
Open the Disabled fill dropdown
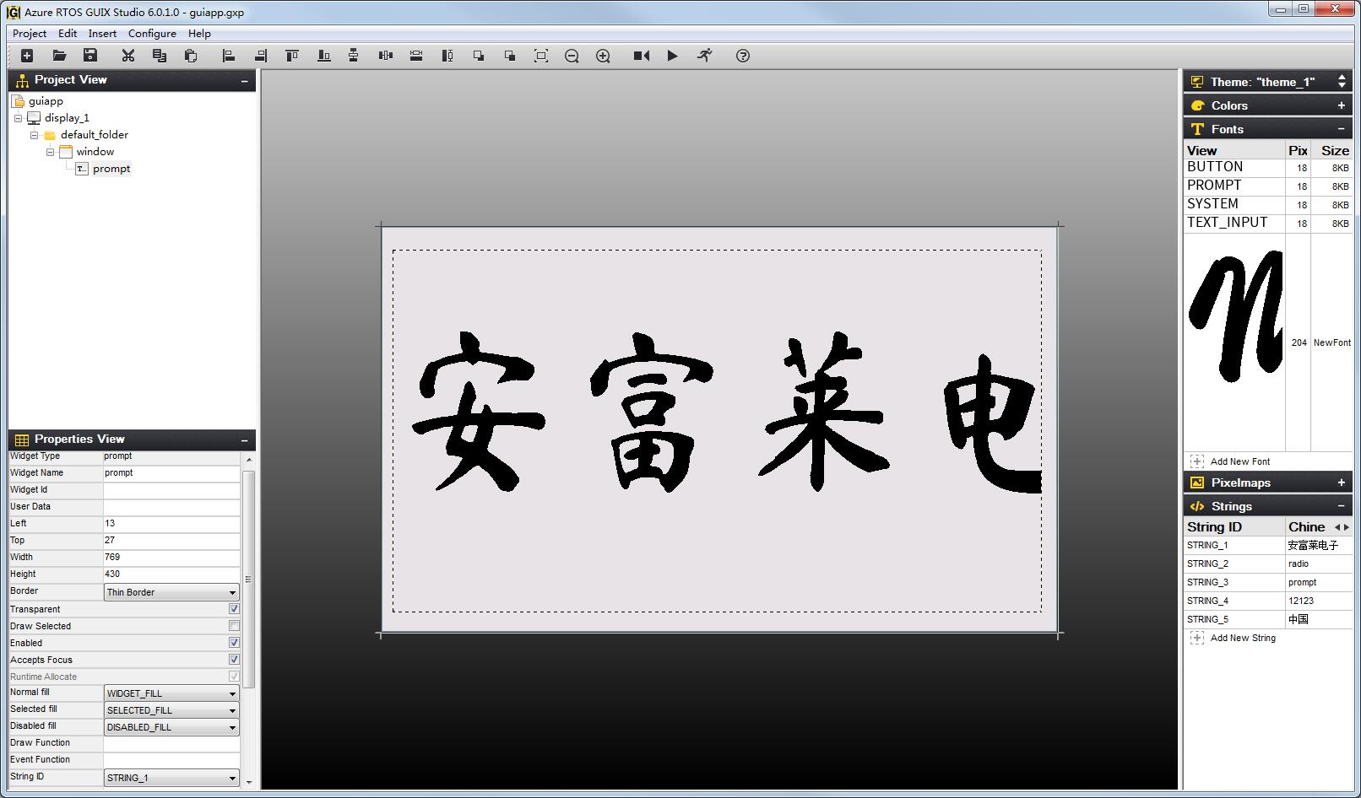tap(171, 727)
